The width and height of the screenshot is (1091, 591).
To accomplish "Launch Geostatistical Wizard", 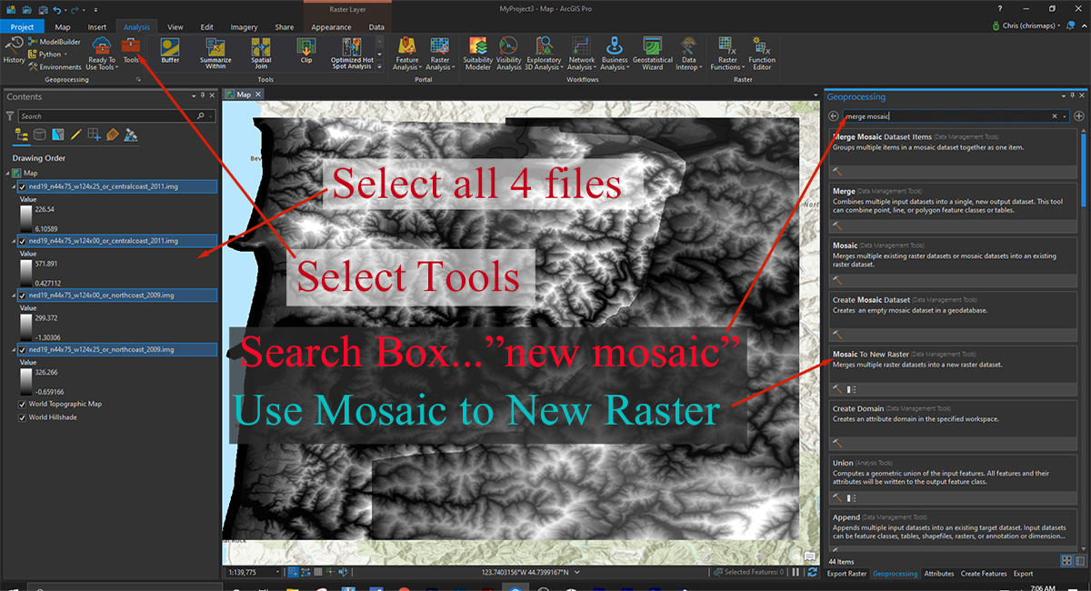I will click(x=652, y=54).
